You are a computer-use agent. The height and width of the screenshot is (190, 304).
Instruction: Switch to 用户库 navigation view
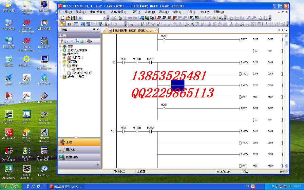click(79, 150)
